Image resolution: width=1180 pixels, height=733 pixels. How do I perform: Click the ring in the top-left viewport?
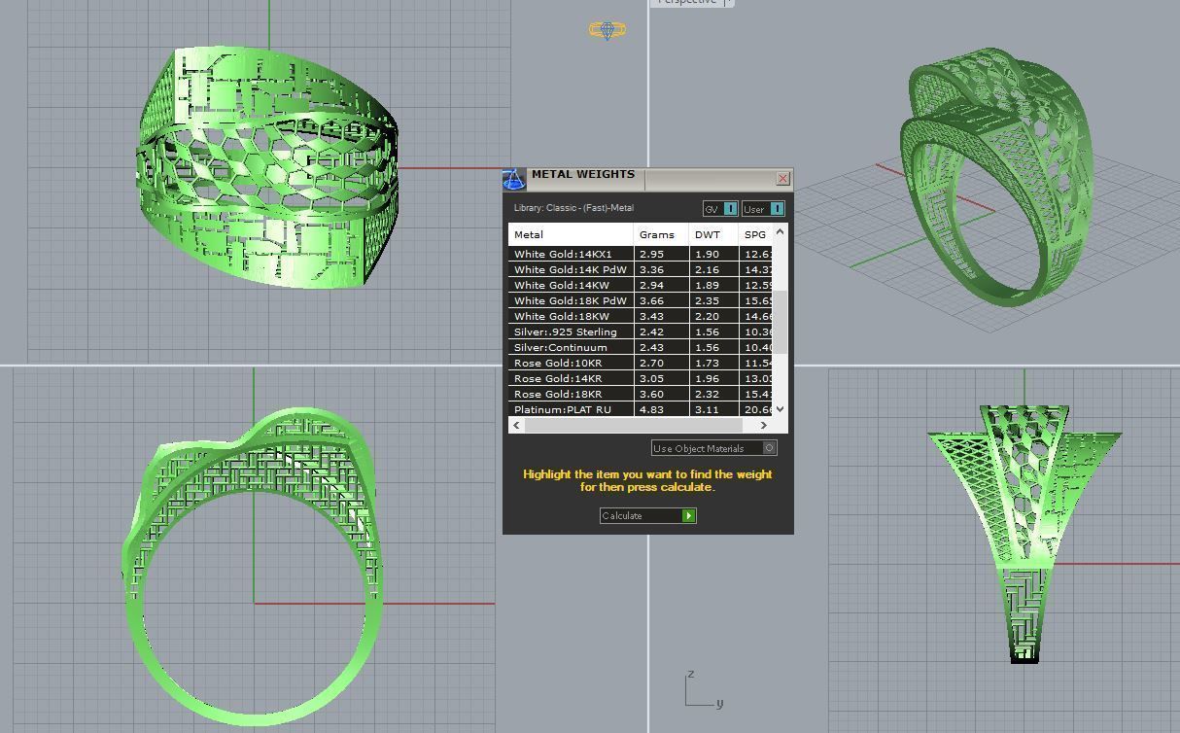click(267, 165)
